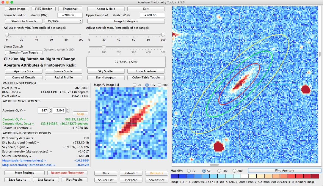Hide the aperture overlay

click(146, 71)
